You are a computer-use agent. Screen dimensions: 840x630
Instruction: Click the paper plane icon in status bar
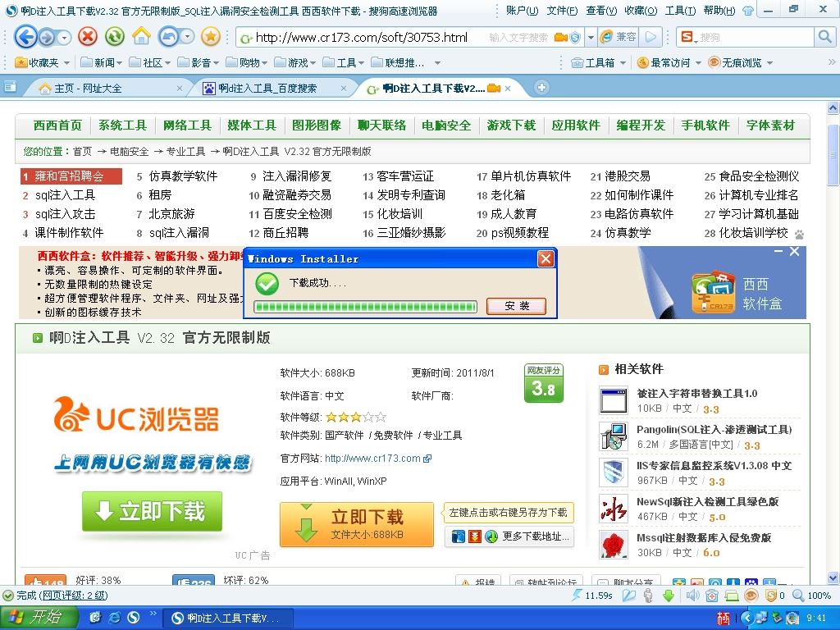629,596
